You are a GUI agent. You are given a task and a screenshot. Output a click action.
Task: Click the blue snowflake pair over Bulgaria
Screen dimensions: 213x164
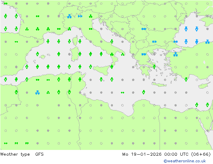click(154, 42)
